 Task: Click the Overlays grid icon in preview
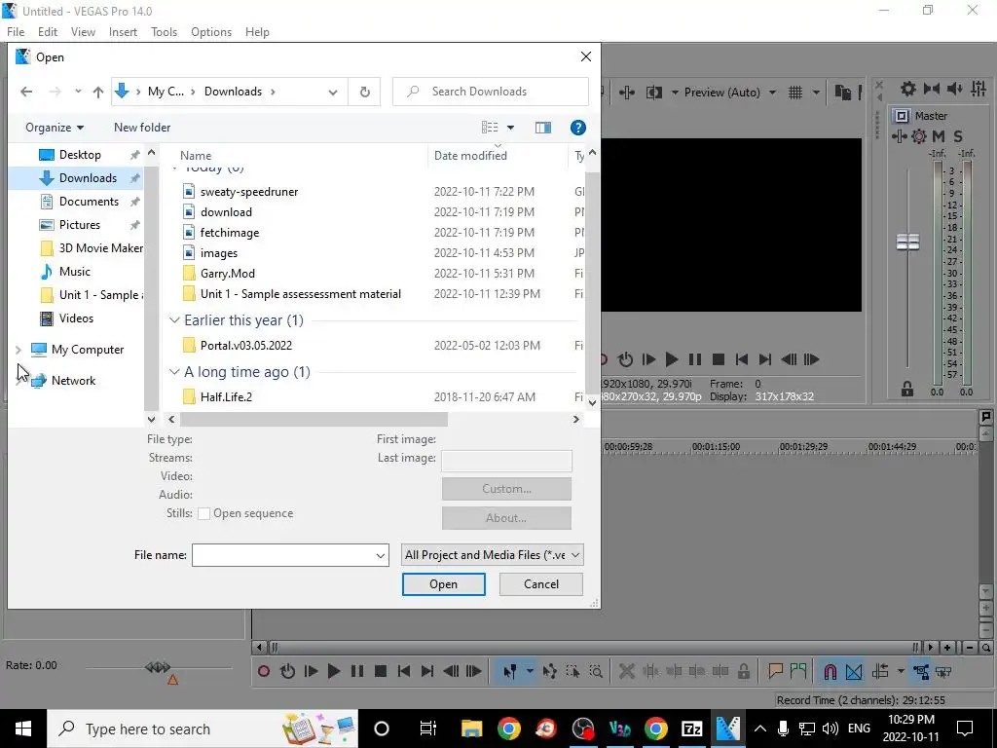pyautogui.click(x=795, y=93)
